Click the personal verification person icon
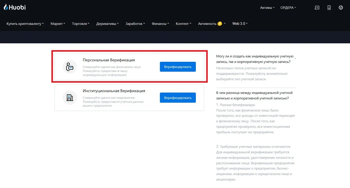The width and height of the screenshot is (350, 188). pyautogui.click(x=70, y=67)
